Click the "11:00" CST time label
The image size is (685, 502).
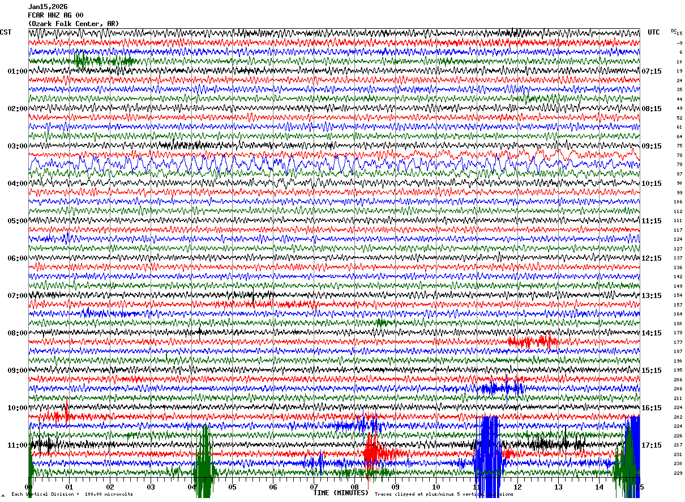[x=17, y=445]
